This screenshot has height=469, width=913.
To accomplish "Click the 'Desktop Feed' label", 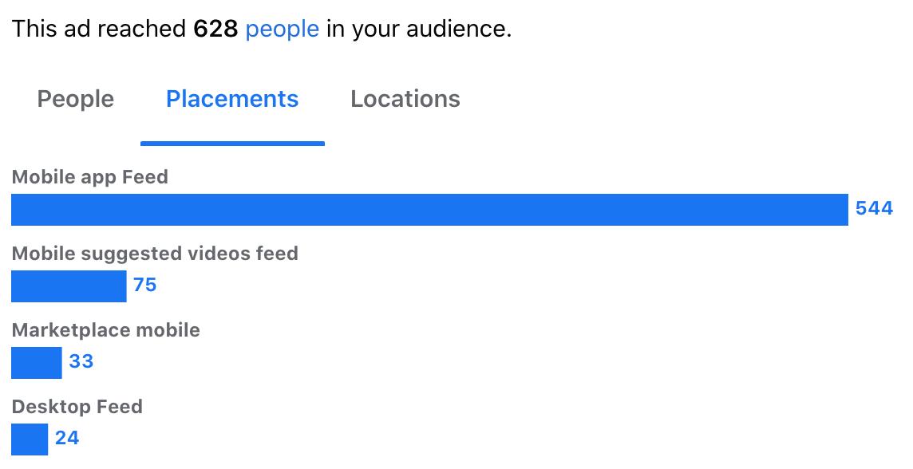I will click(77, 406).
